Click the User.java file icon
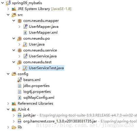The width and height of the screenshot is (137, 131). (25, 44)
